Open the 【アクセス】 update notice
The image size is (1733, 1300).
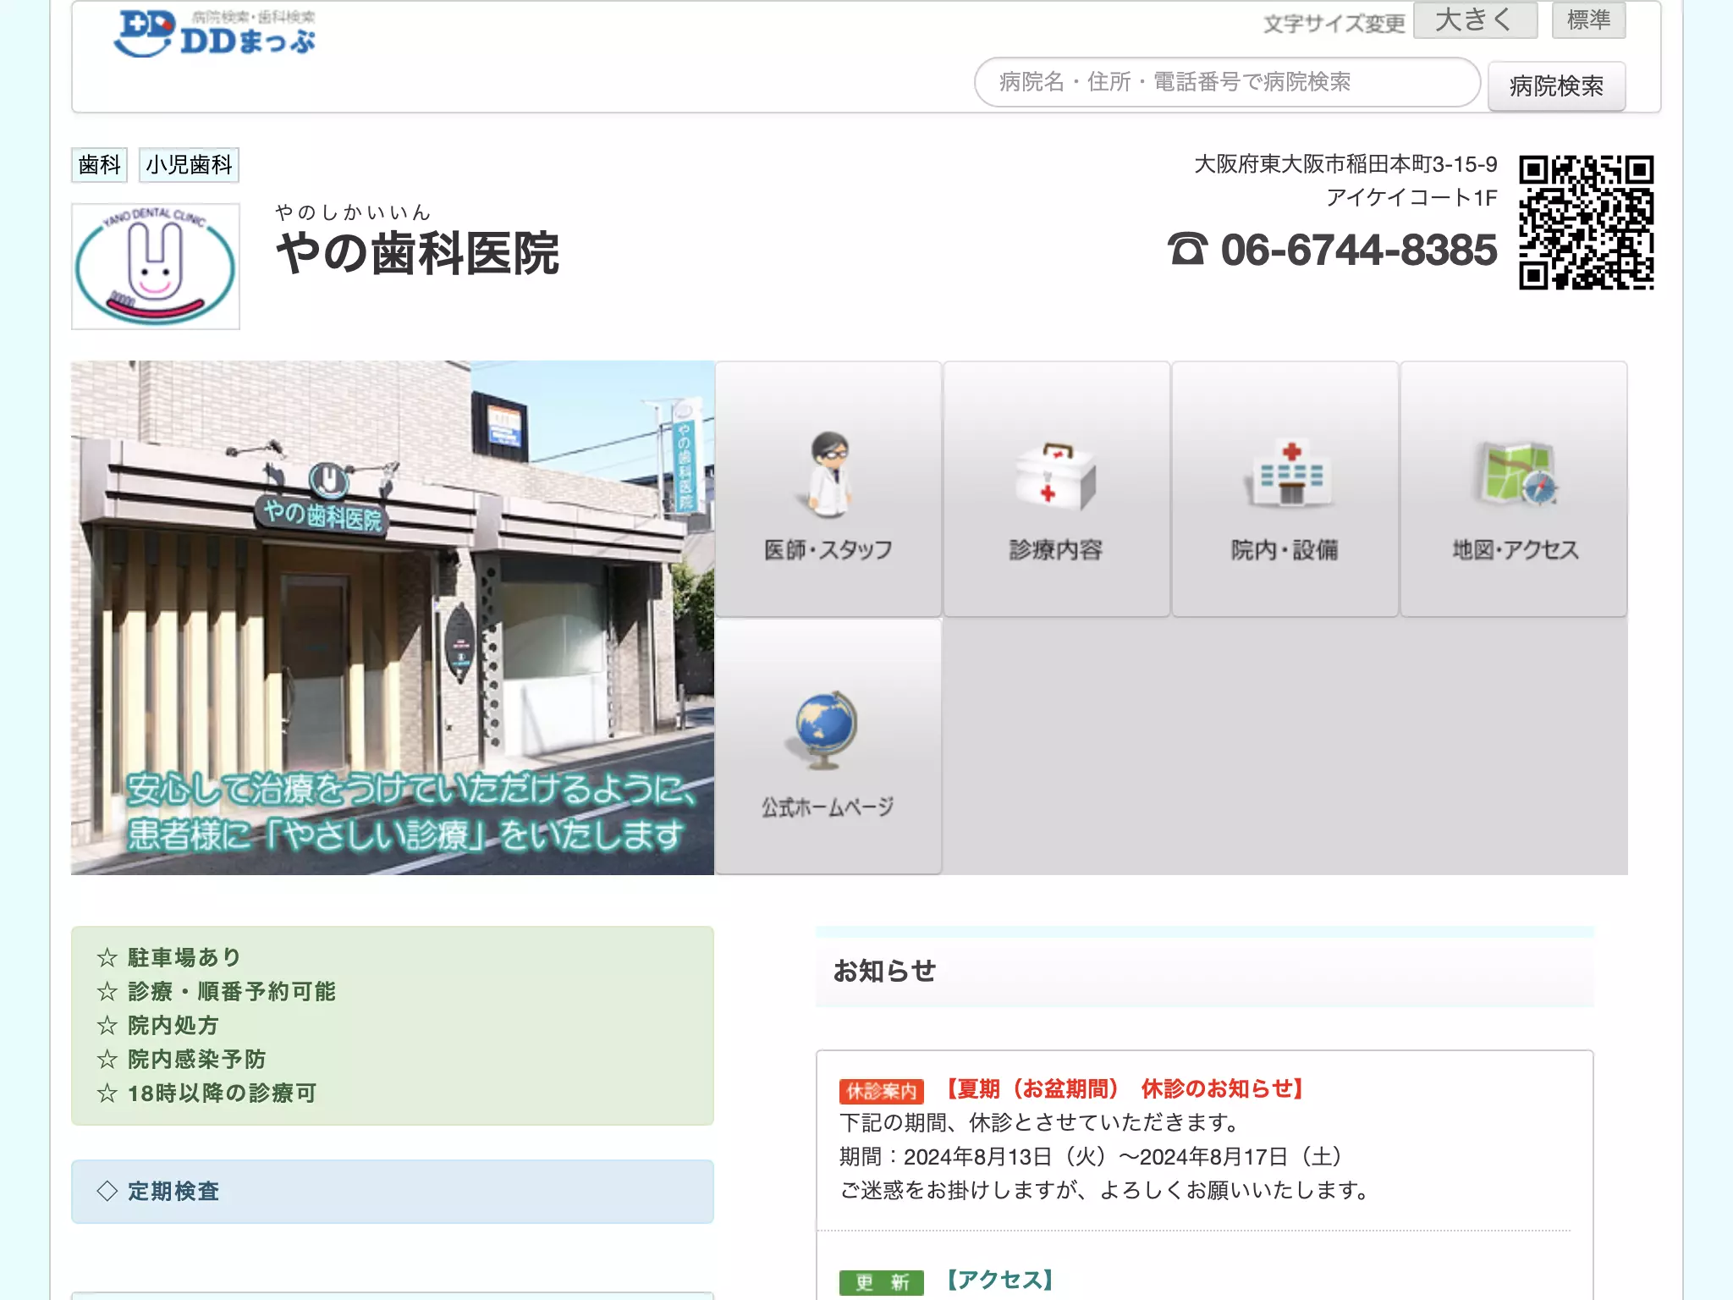[999, 1280]
